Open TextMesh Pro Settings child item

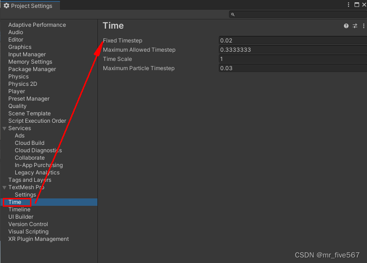[25, 195]
